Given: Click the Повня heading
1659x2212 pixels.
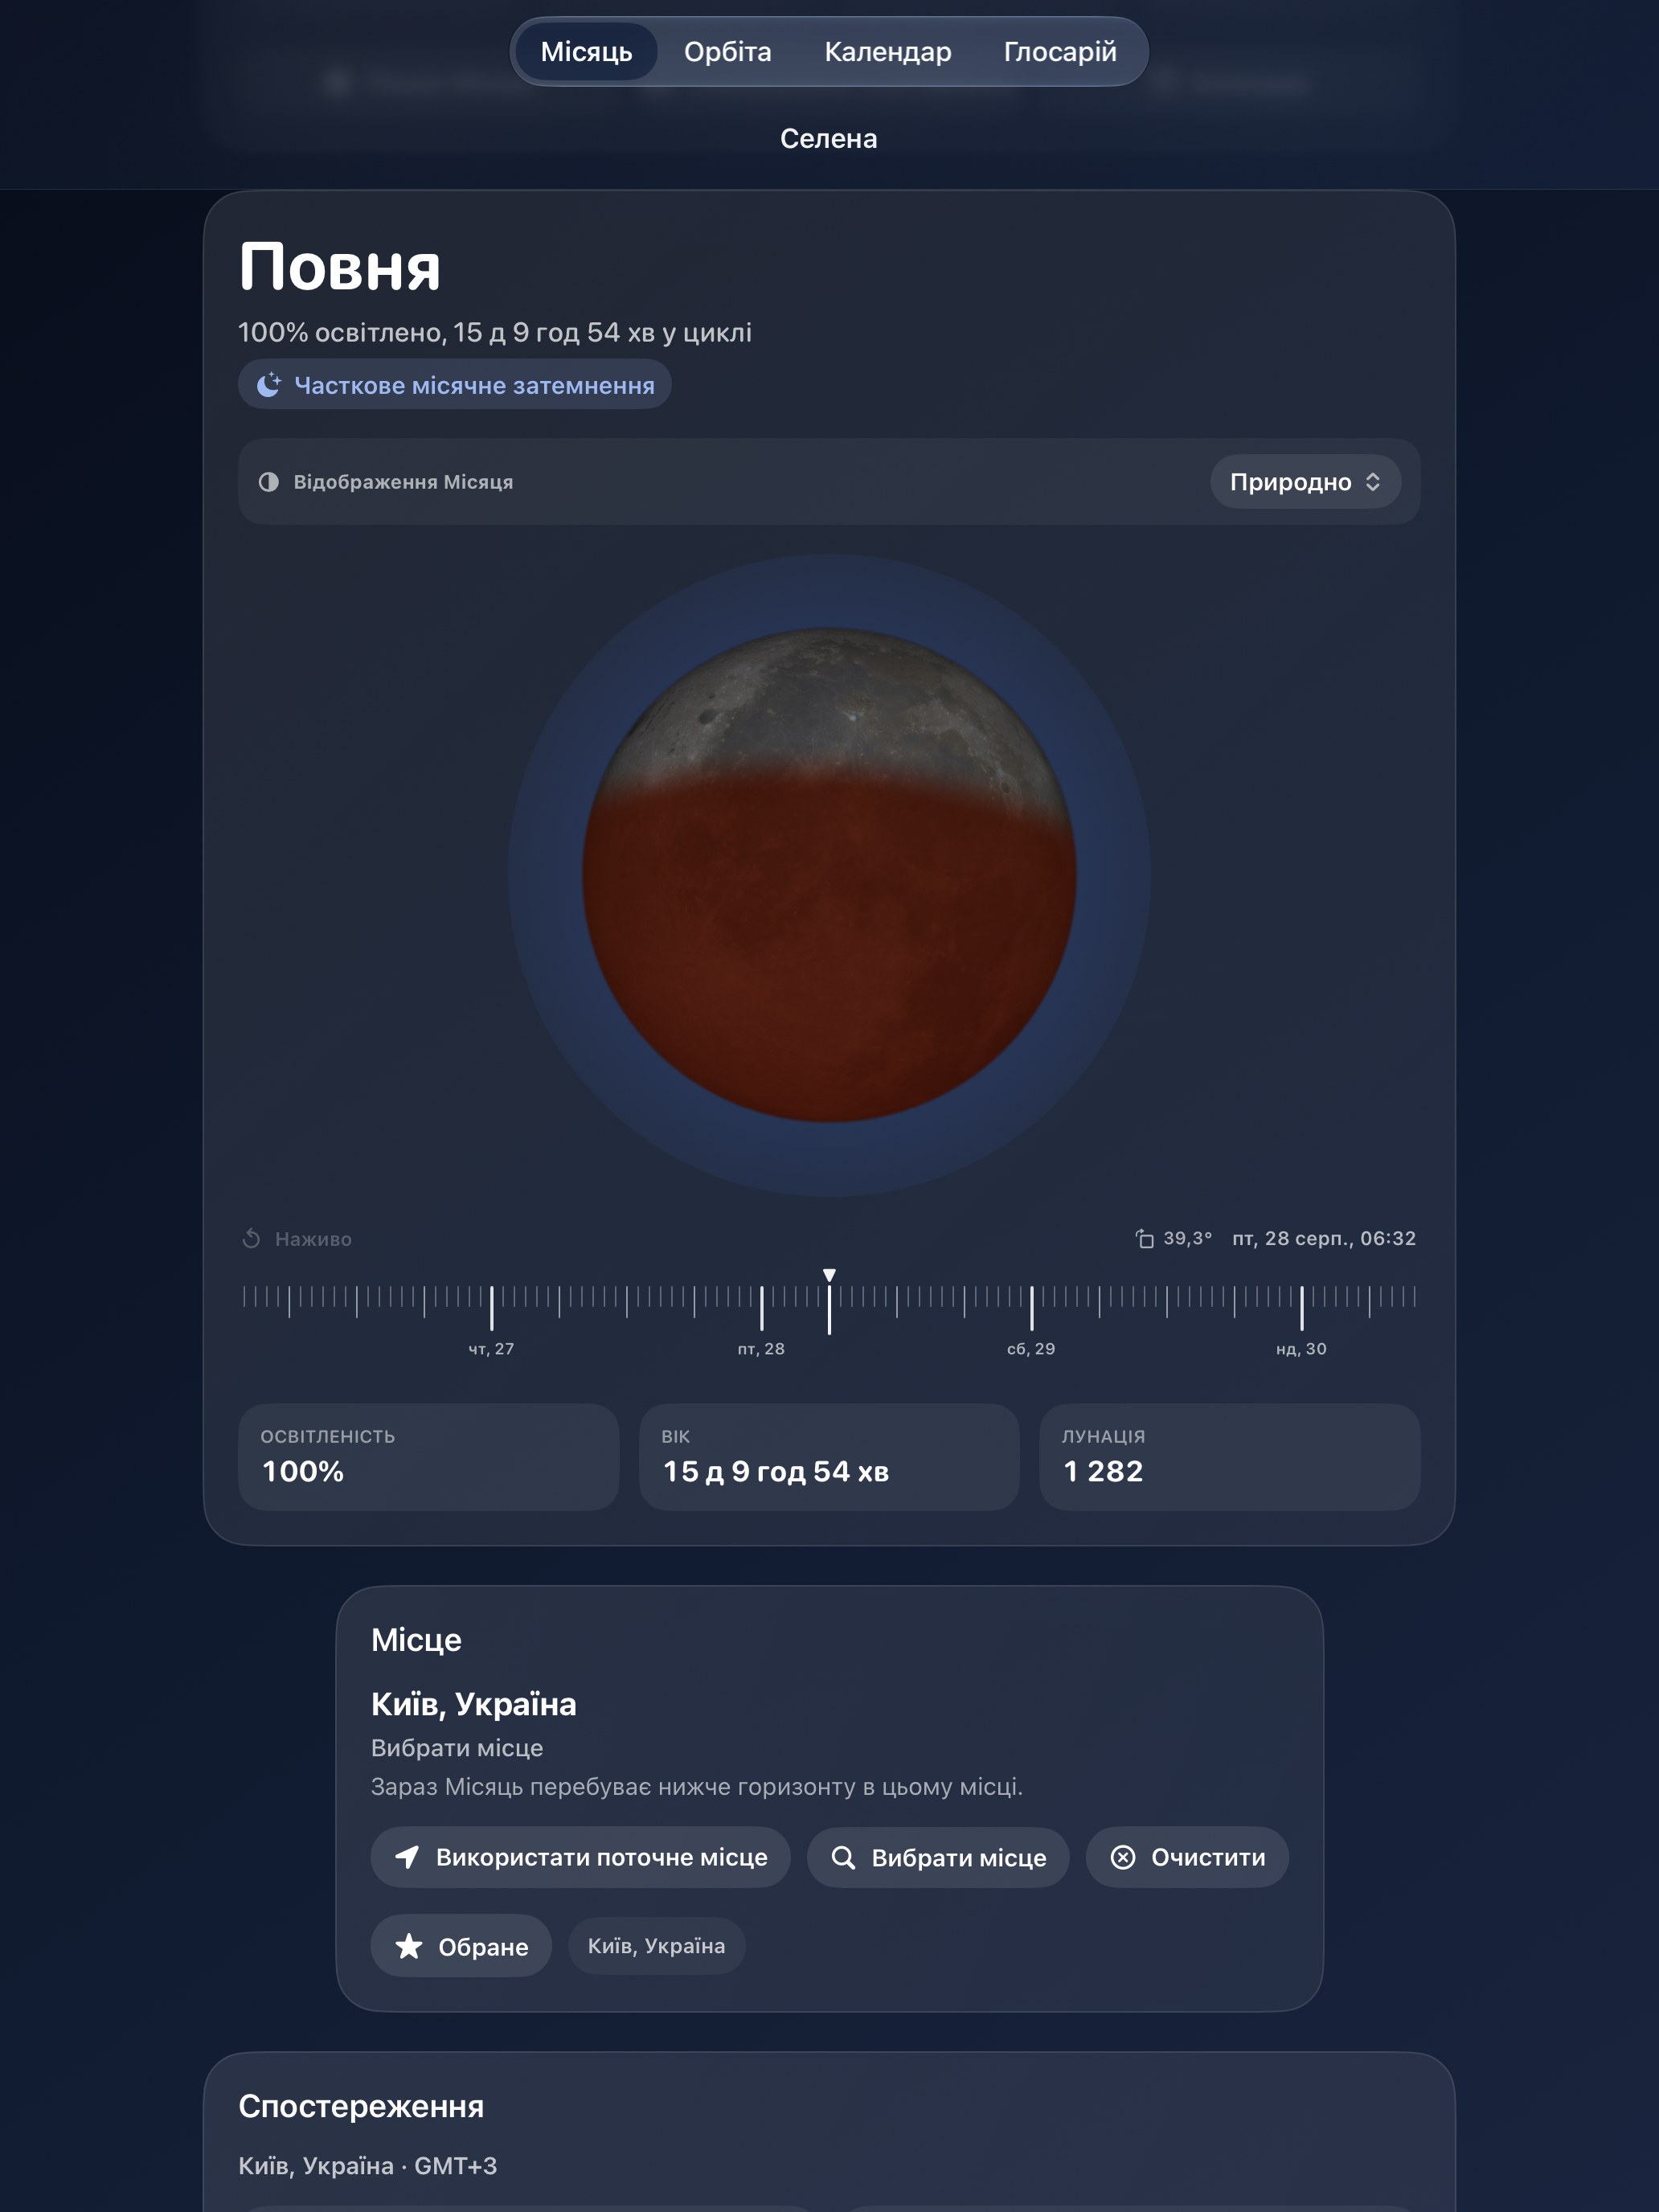Looking at the screenshot, I should (340, 267).
